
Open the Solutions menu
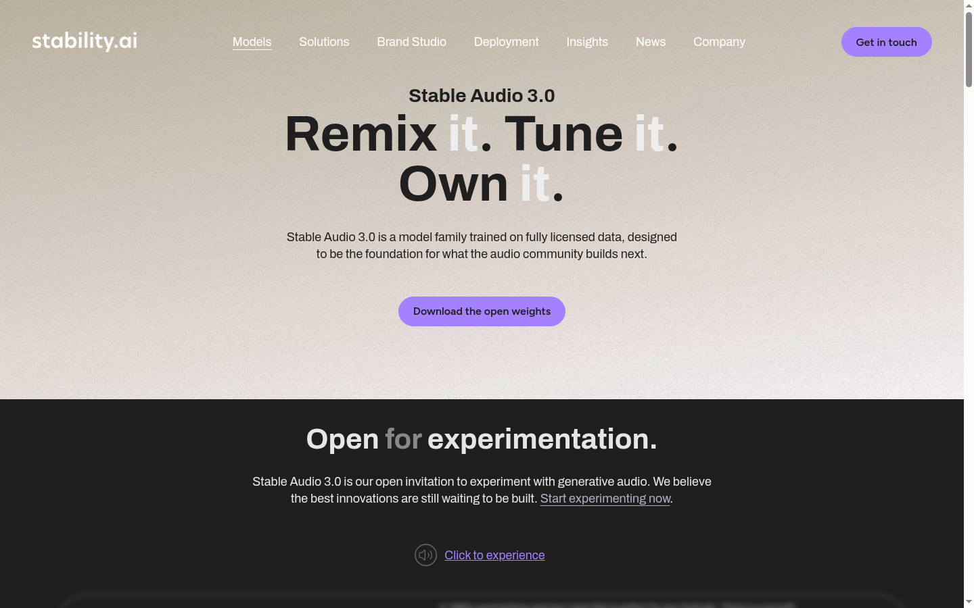pos(324,42)
